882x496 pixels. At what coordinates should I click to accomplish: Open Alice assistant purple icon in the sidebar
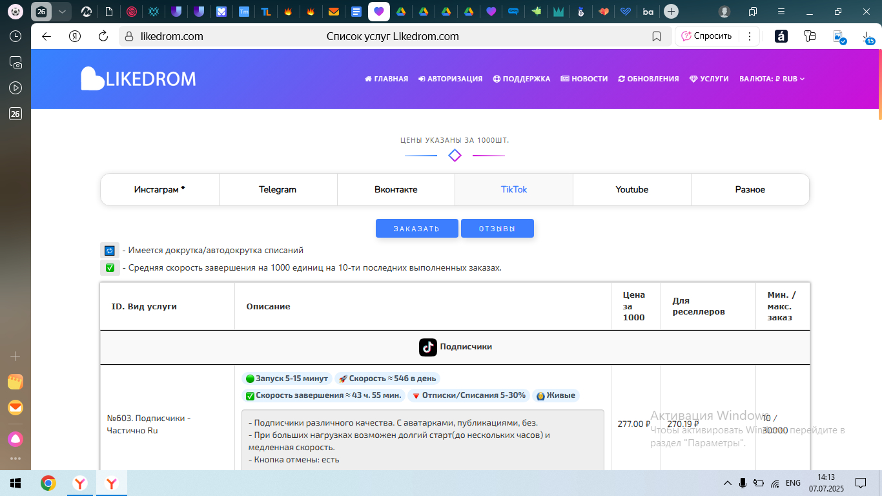click(x=15, y=439)
